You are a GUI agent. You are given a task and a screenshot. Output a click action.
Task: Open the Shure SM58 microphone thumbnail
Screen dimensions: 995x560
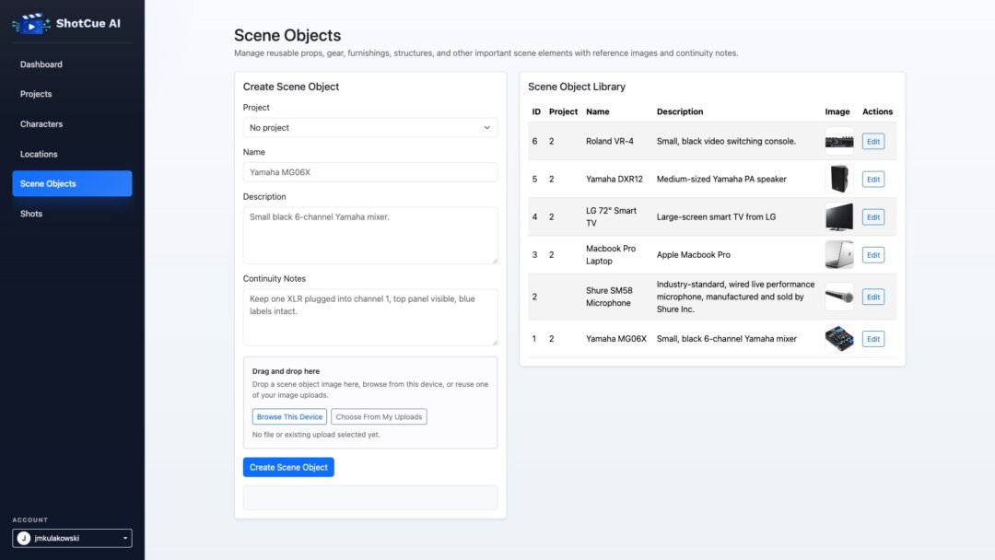pos(839,297)
